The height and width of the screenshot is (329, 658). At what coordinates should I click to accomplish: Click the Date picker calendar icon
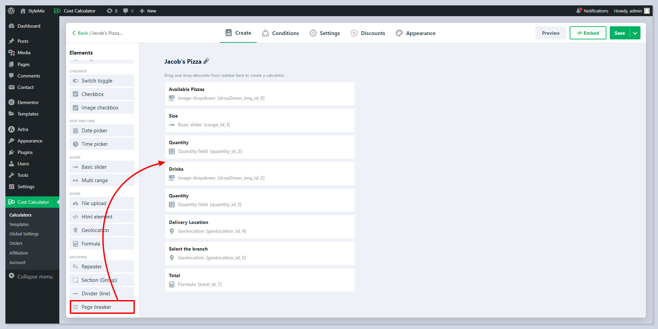(x=76, y=131)
